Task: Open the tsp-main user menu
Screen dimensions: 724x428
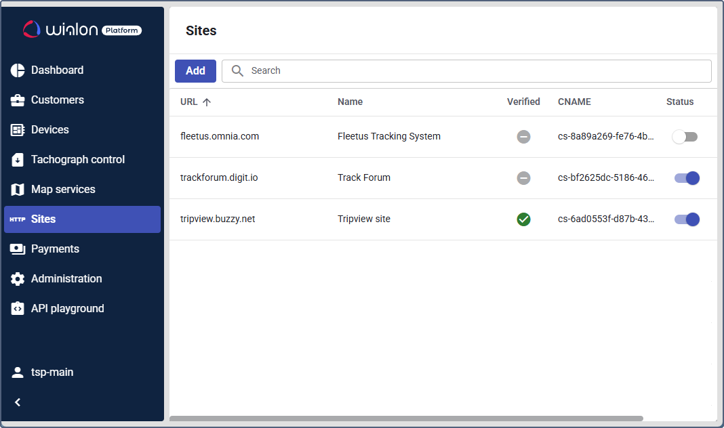Action: point(52,372)
